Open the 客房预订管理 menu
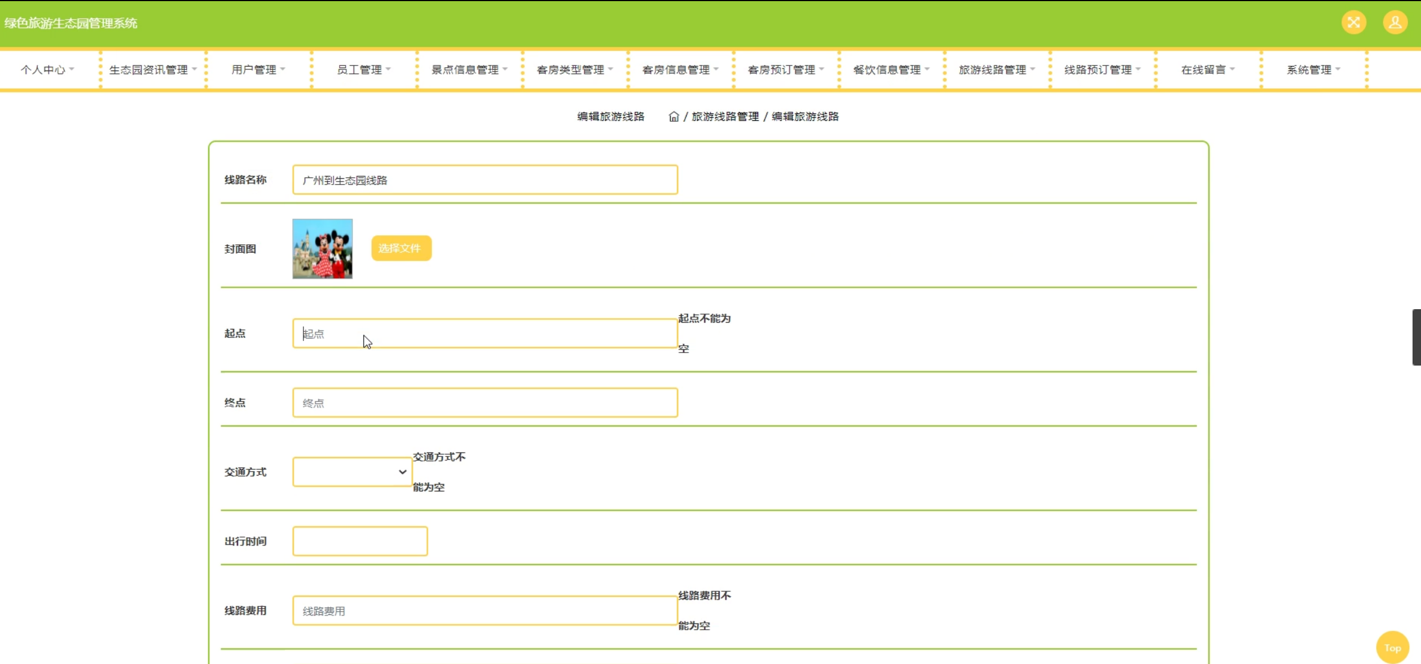This screenshot has width=1421, height=664. 785,70
